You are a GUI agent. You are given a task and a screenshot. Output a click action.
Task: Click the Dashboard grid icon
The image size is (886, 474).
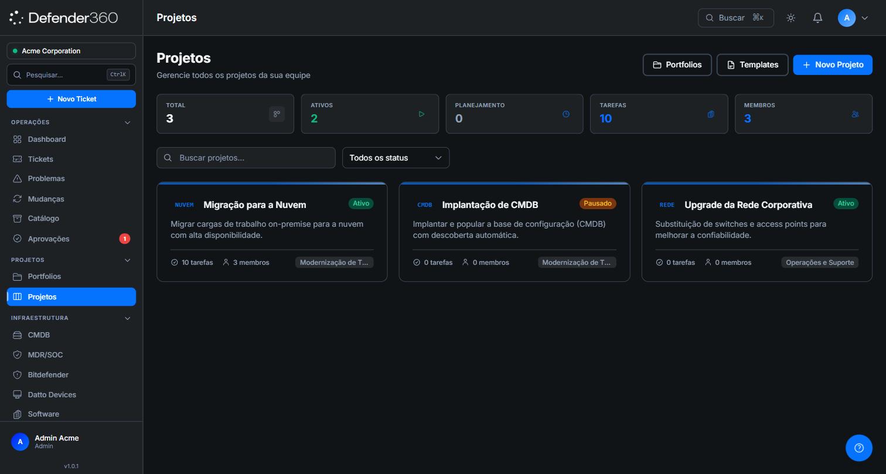[17, 139]
